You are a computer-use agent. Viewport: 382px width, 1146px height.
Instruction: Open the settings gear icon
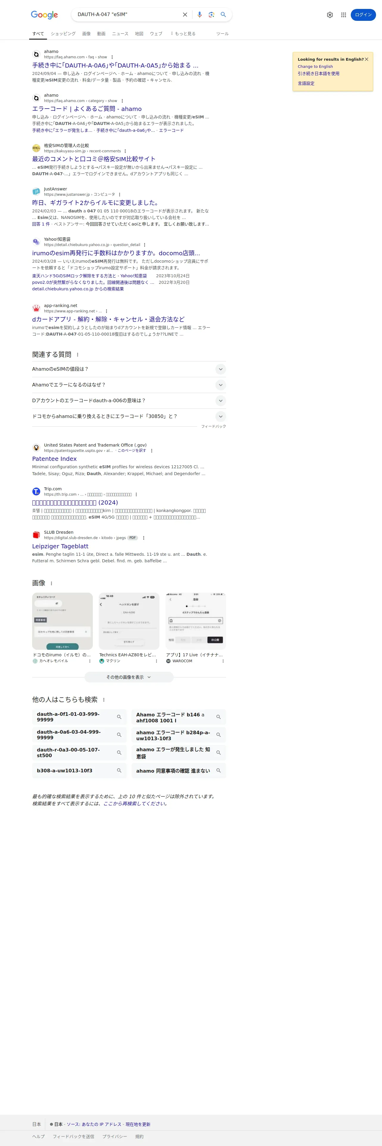click(330, 15)
